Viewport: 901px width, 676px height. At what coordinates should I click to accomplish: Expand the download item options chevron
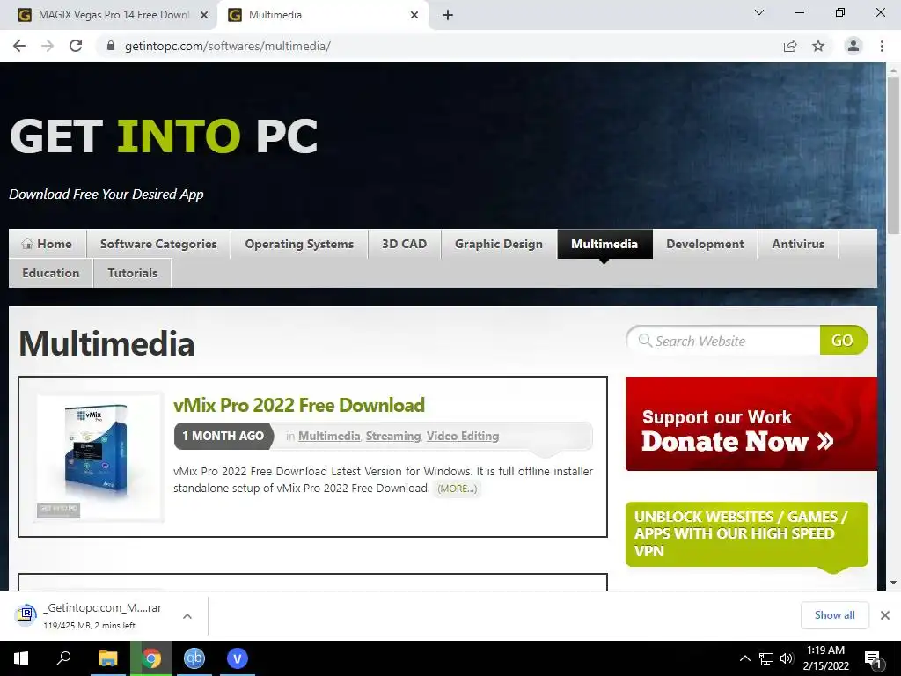187,615
